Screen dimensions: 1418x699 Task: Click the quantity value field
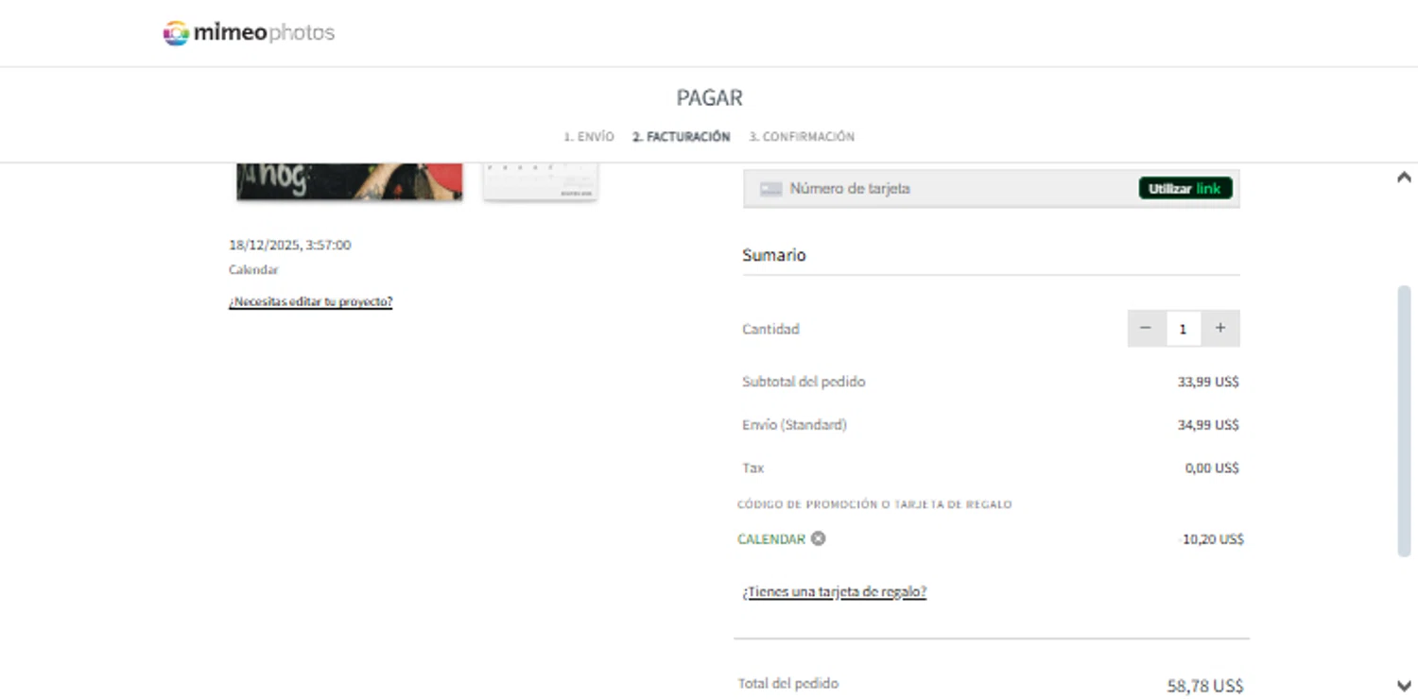[x=1183, y=329]
